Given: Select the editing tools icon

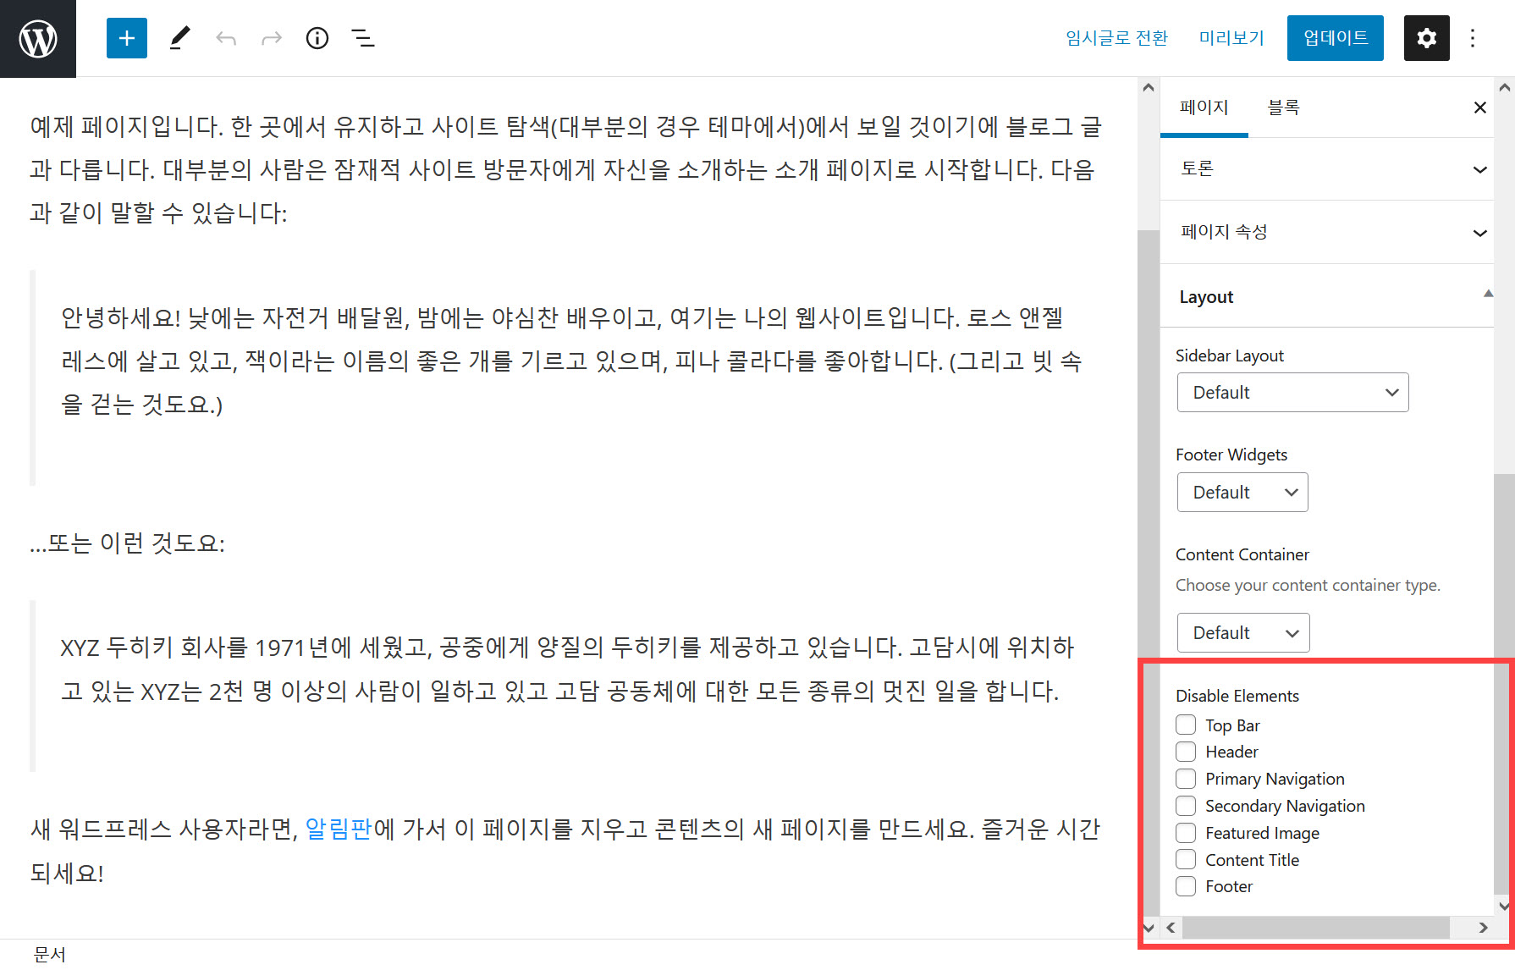Looking at the screenshot, I should [x=179, y=38].
